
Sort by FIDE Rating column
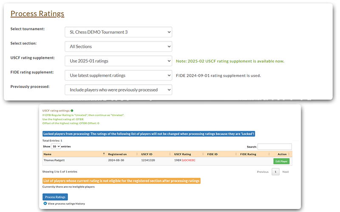(x=248, y=154)
